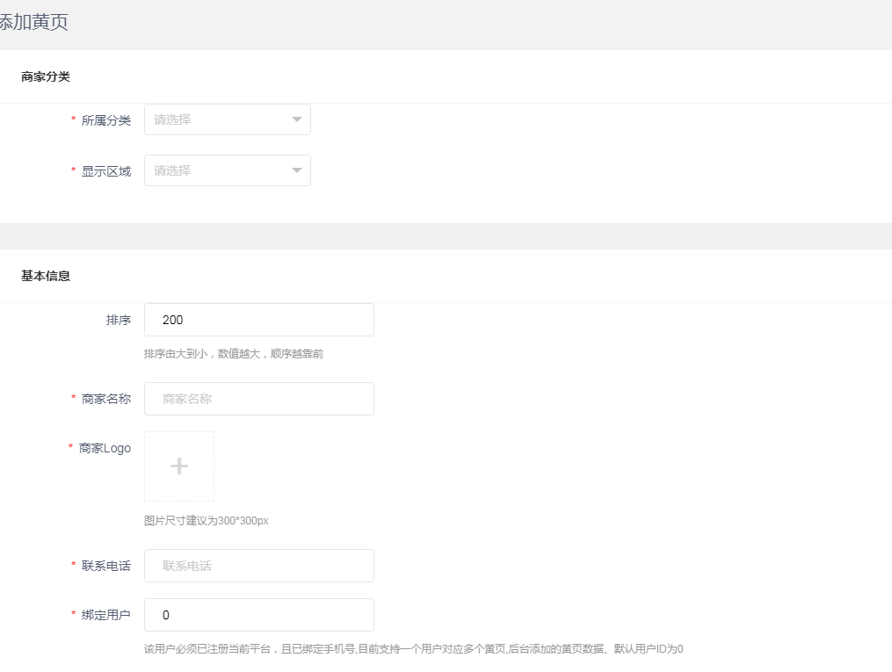
Task: Select the 联系电话 input box
Action: [x=258, y=566]
